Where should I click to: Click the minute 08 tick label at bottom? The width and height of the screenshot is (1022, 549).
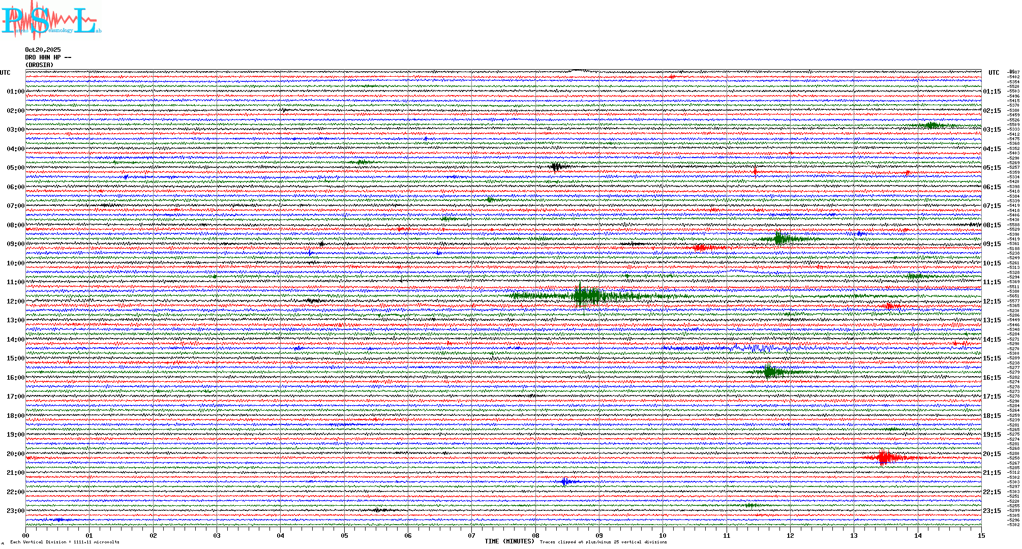click(x=535, y=535)
